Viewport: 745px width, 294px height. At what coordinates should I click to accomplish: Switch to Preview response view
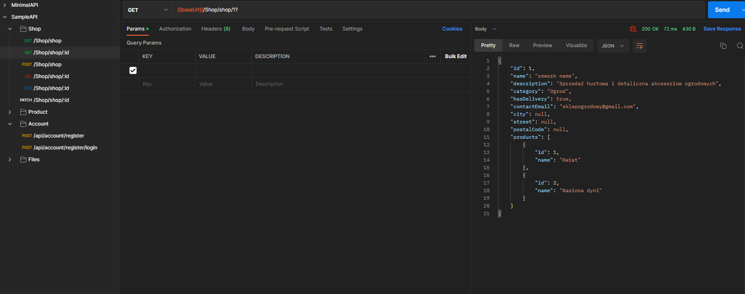(543, 45)
